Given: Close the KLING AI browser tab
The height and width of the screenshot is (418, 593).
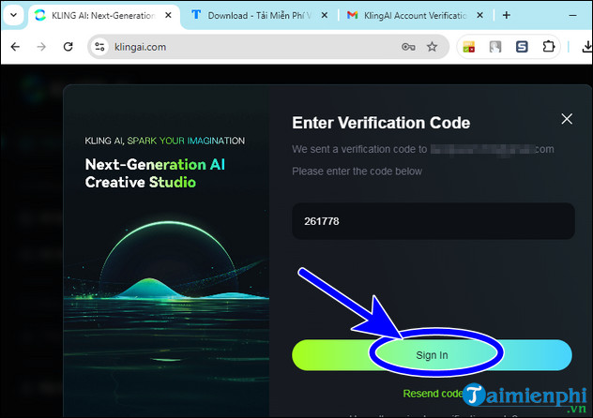Looking at the screenshot, I should (x=168, y=16).
